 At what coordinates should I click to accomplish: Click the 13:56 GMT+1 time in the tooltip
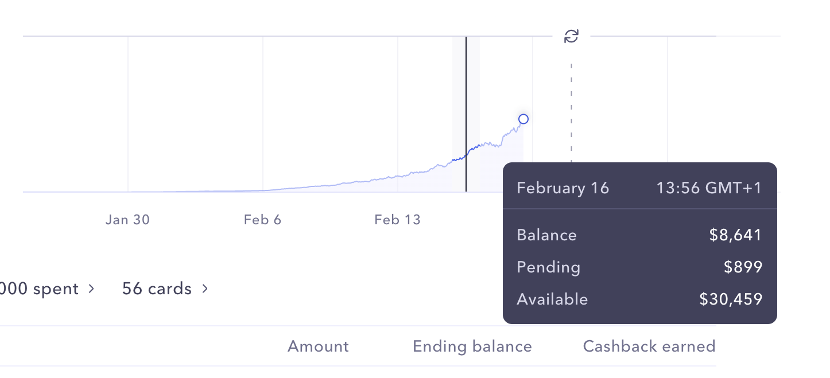pos(709,188)
